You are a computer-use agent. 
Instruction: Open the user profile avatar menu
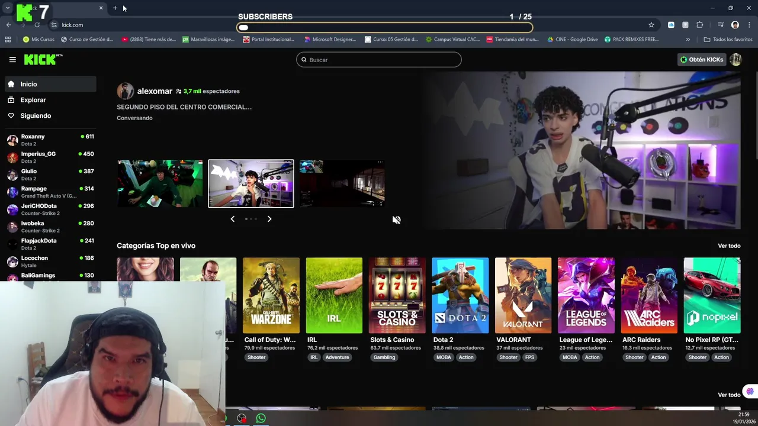(735, 60)
